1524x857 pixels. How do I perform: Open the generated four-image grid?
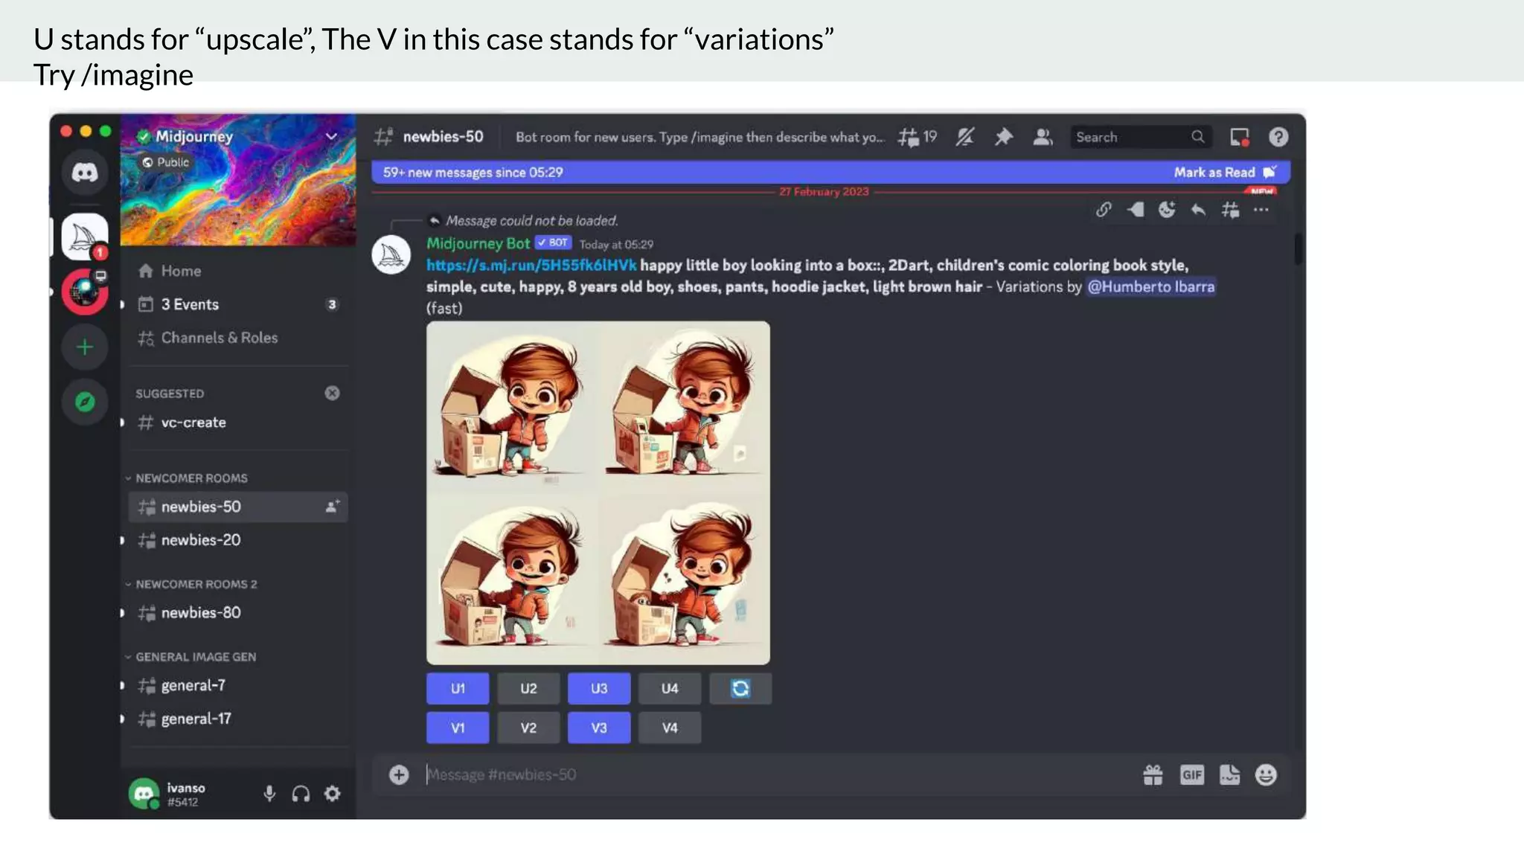point(598,492)
